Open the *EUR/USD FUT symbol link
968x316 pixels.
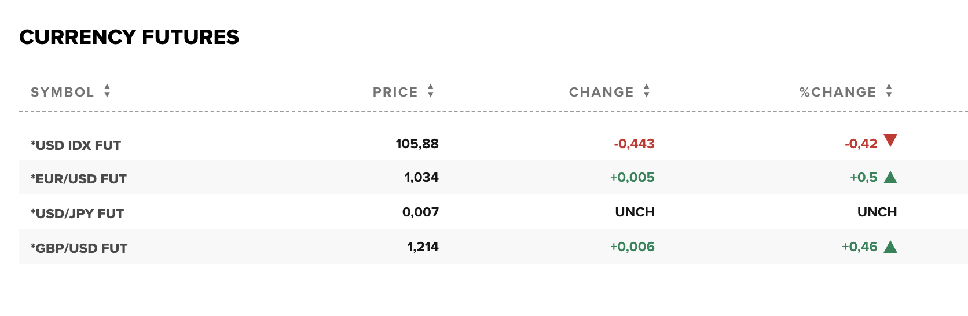pyautogui.click(x=79, y=179)
